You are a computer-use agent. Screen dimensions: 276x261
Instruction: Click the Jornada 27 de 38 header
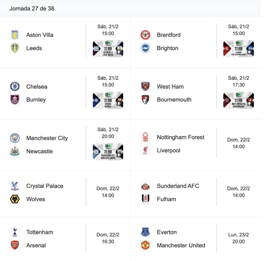pos(32,9)
